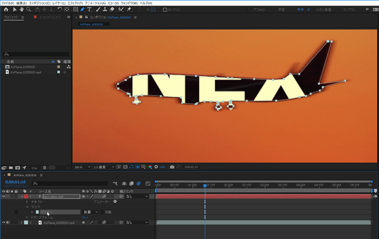This screenshot has height=239, width=379.
Task: Take a snapshot with camera icon
Action: point(172,167)
